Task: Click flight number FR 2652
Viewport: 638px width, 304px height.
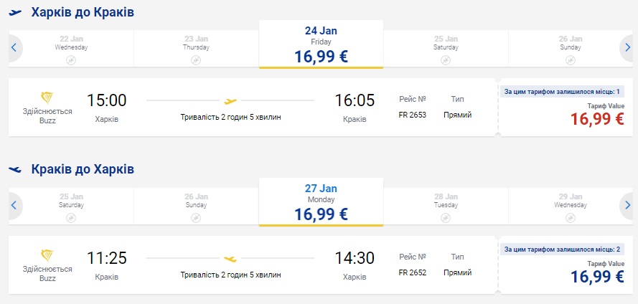Action: point(413,272)
